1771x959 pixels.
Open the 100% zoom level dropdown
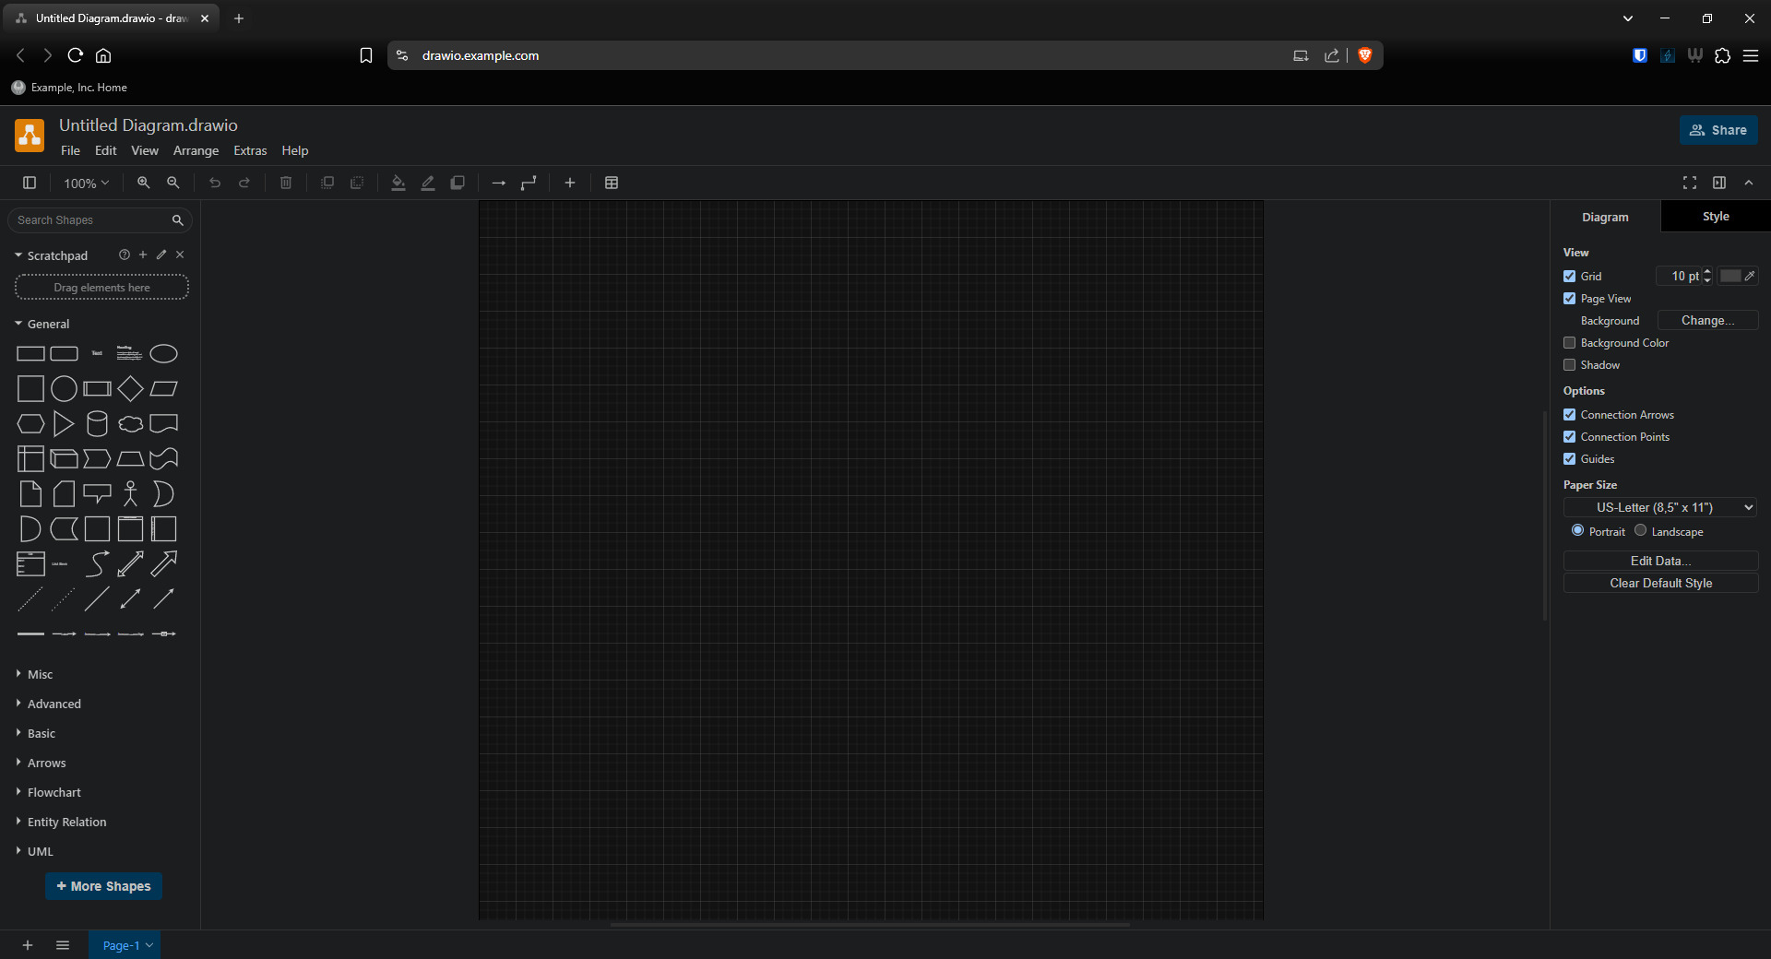[x=86, y=184]
